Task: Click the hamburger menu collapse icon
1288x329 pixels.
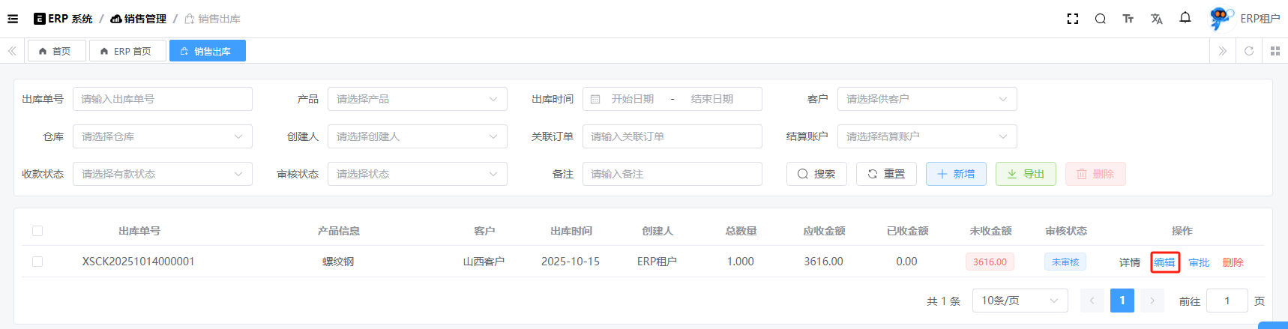Action: (13, 19)
